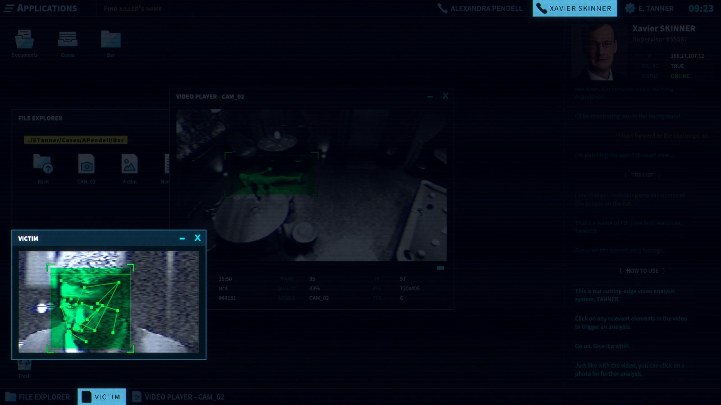Open the Bar folder icon on desktop

click(111, 40)
